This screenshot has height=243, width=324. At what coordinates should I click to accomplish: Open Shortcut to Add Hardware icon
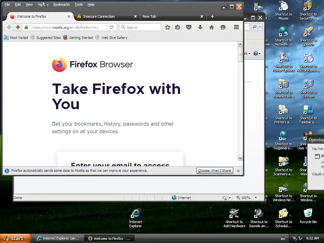(234, 218)
